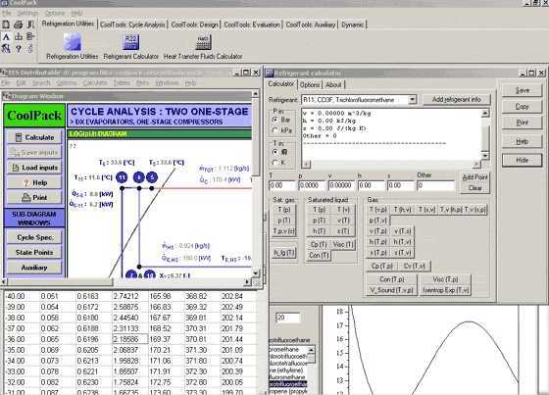Switch to the Dynamic tab
This screenshot has height=395, width=549.
click(353, 25)
